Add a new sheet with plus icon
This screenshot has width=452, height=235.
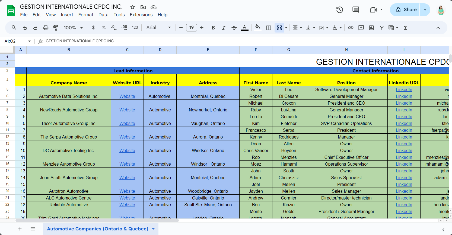pyautogui.click(x=20, y=229)
